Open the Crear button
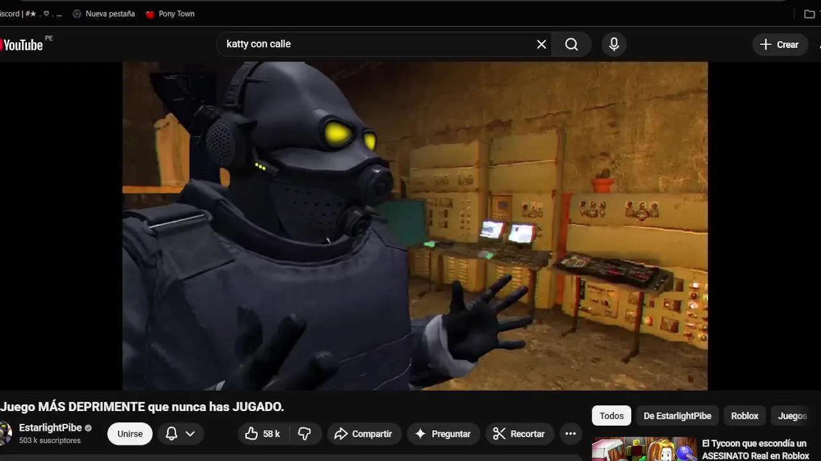The height and width of the screenshot is (461, 821). pyautogui.click(x=780, y=44)
